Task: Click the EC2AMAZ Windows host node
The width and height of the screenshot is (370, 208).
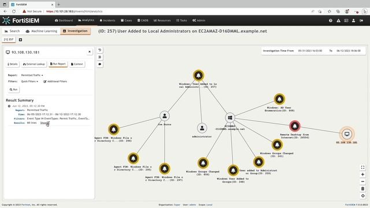Action: (x=230, y=118)
